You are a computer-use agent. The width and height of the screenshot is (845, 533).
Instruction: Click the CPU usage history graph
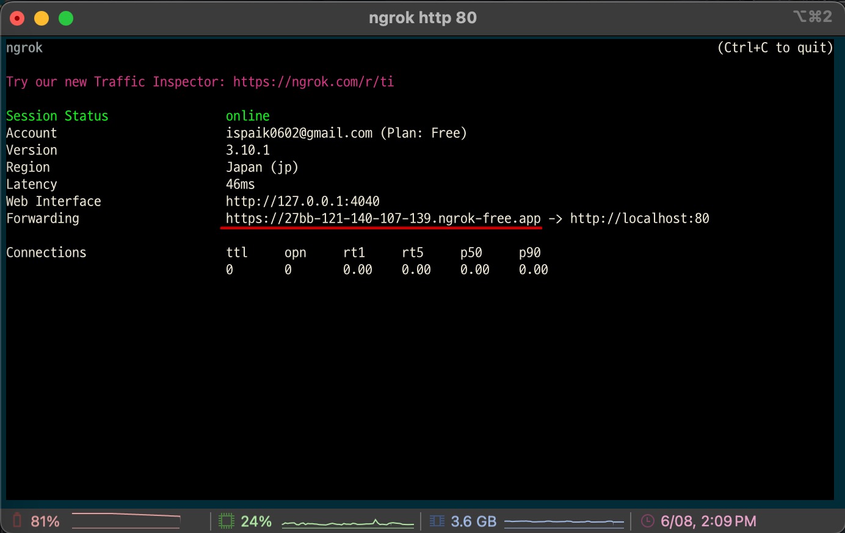coord(348,522)
